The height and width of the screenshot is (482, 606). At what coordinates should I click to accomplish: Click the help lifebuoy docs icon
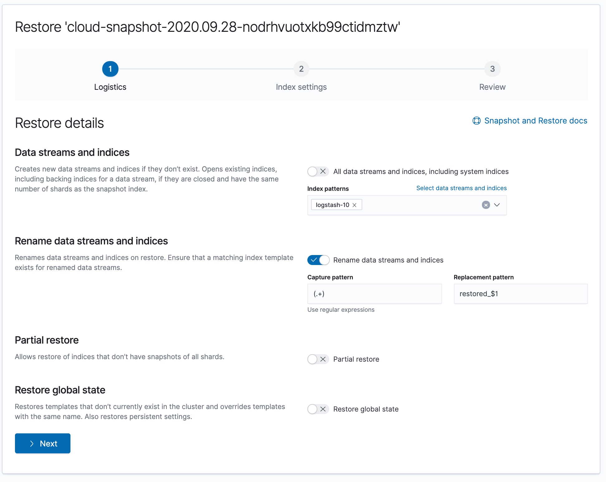[x=476, y=121]
